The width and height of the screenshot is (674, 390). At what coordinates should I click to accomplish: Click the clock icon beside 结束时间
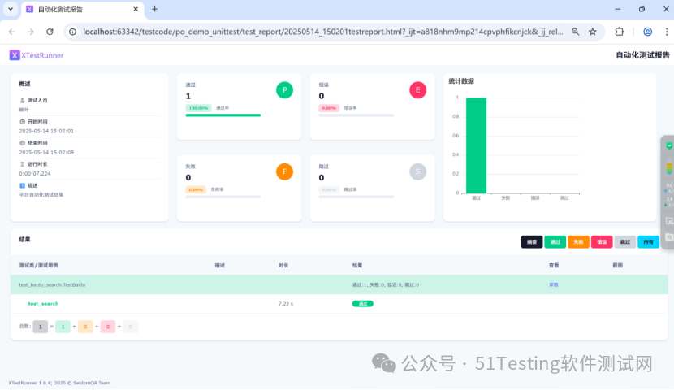(23, 143)
